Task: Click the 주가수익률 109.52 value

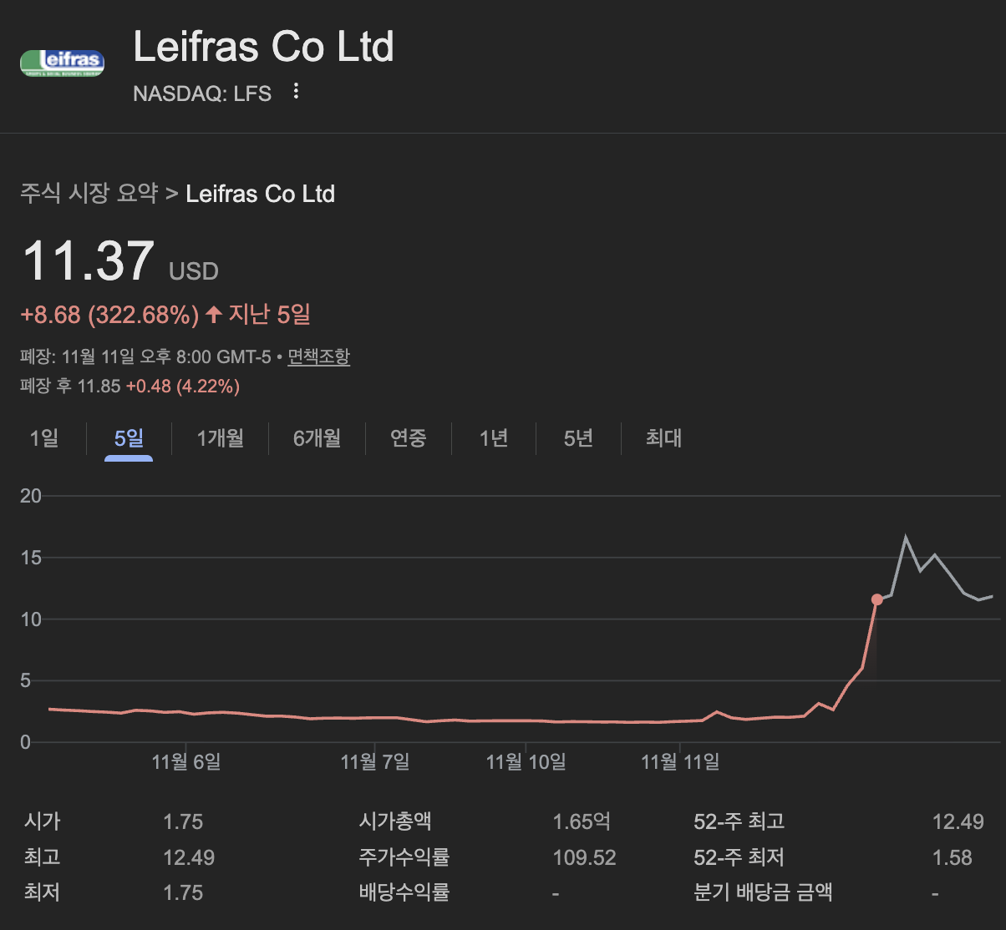Action: tap(584, 857)
